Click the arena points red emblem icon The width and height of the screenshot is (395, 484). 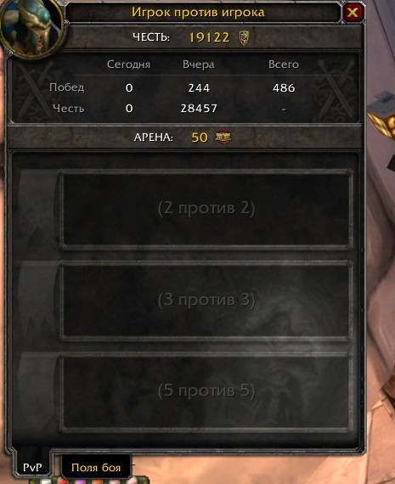coord(223,138)
